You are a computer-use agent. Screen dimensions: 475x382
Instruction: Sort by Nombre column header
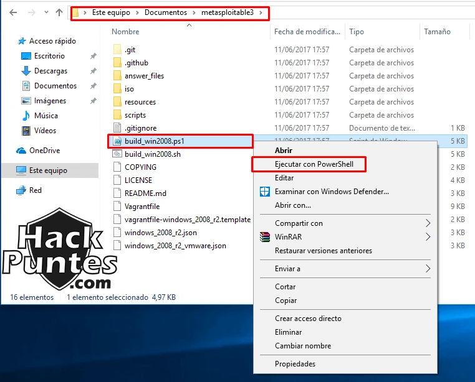(125, 32)
